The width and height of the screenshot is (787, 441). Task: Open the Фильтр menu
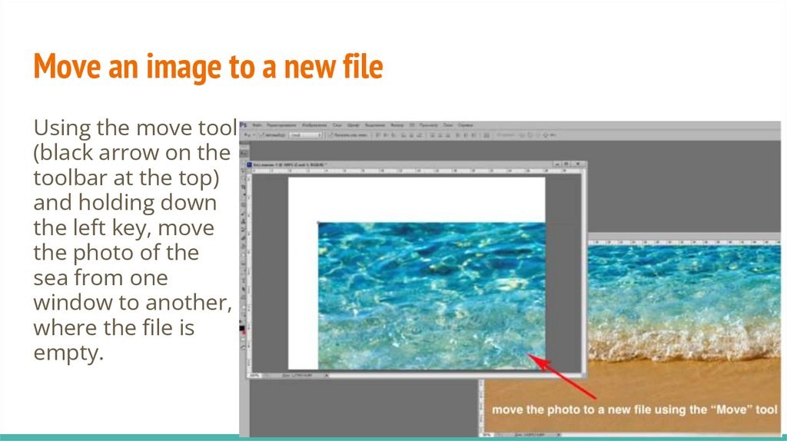(397, 125)
